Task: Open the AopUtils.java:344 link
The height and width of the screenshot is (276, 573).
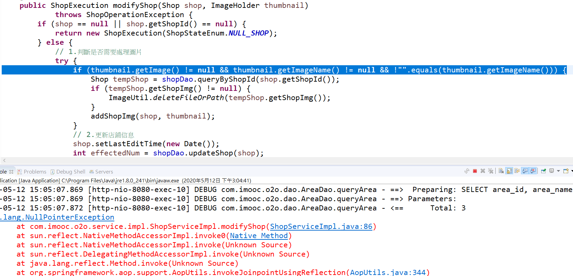Action: (x=388, y=272)
